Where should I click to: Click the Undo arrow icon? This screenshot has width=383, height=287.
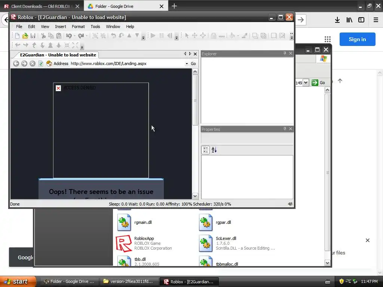tap(69, 36)
